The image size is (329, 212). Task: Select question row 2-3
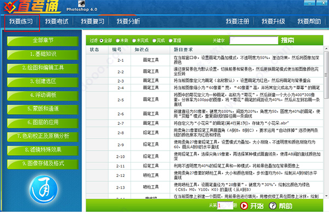(x=205, y=81)
